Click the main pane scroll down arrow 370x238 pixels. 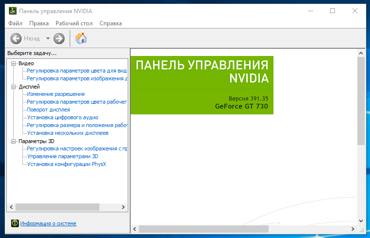361,221
